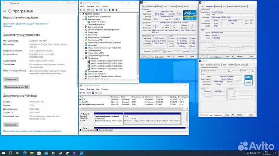The image size is (279, 156).
Task: Open the Windows Start menu
Action: [x=3, y=153]
